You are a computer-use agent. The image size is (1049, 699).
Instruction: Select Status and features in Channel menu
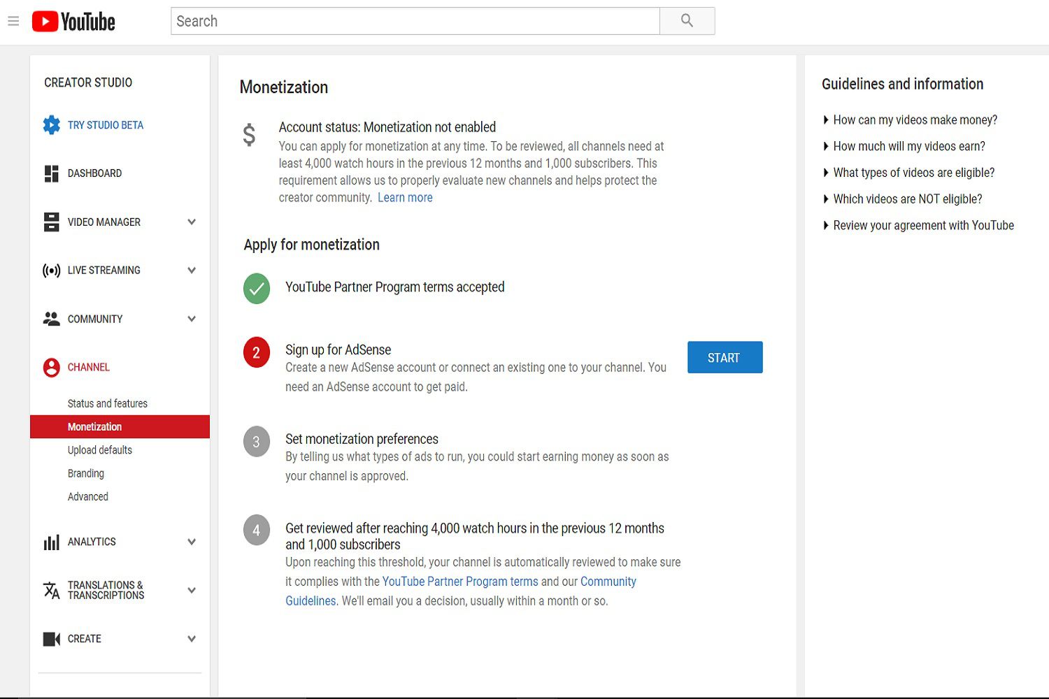pos(108,403)
